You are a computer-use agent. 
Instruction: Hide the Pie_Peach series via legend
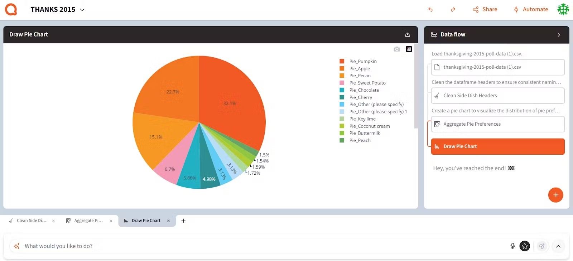(x=360, y=140)
